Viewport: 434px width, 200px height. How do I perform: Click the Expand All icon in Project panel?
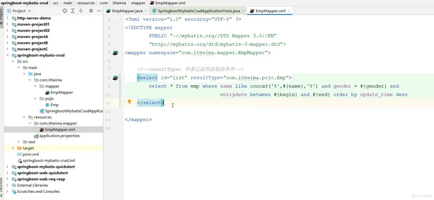tap(73, 11)
